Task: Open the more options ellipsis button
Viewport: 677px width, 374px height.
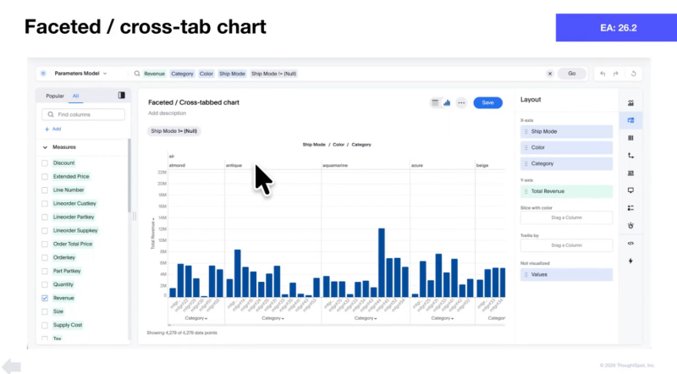Action: pyautogui.click(x=461, y=102)
